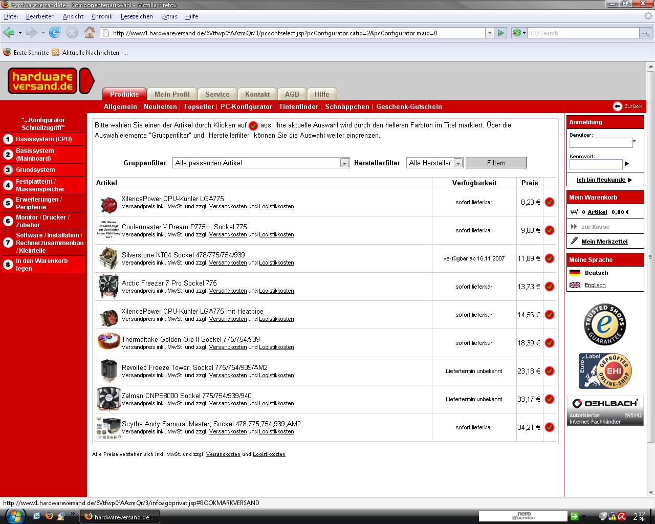
Task: Open the browser Home page icon
Action: coord(90,33)
